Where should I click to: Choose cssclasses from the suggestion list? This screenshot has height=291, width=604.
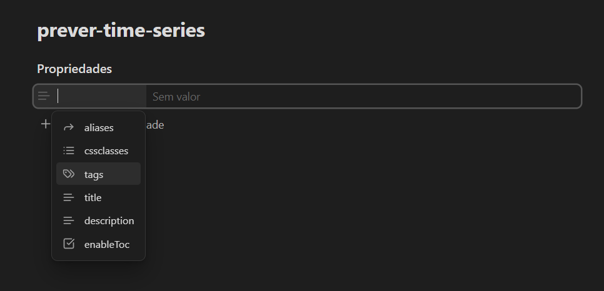106,150
